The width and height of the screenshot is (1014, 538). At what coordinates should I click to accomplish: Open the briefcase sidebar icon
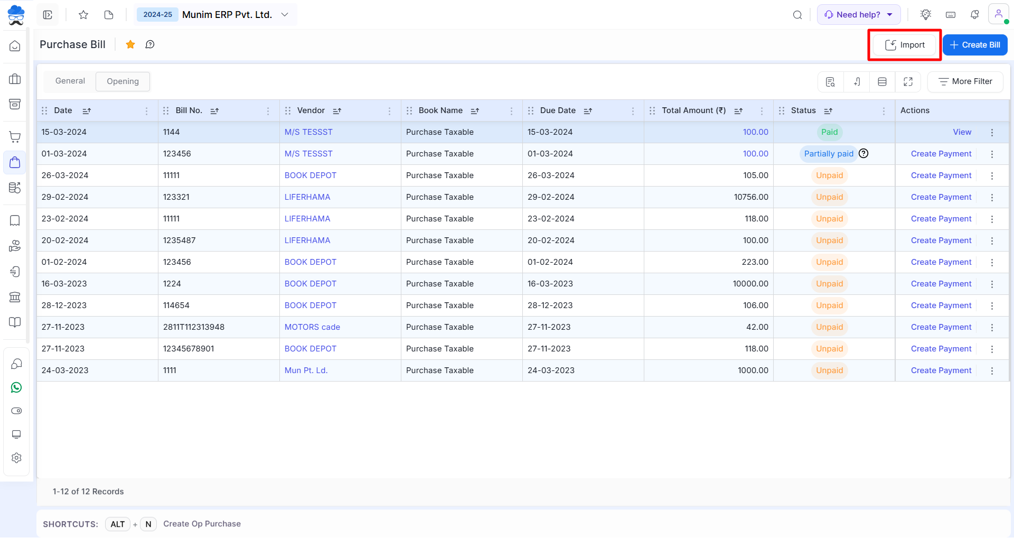click(x=15, y=79)
